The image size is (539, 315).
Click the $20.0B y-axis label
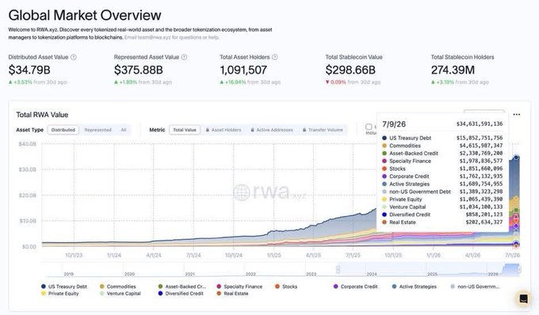pos(28,195)
